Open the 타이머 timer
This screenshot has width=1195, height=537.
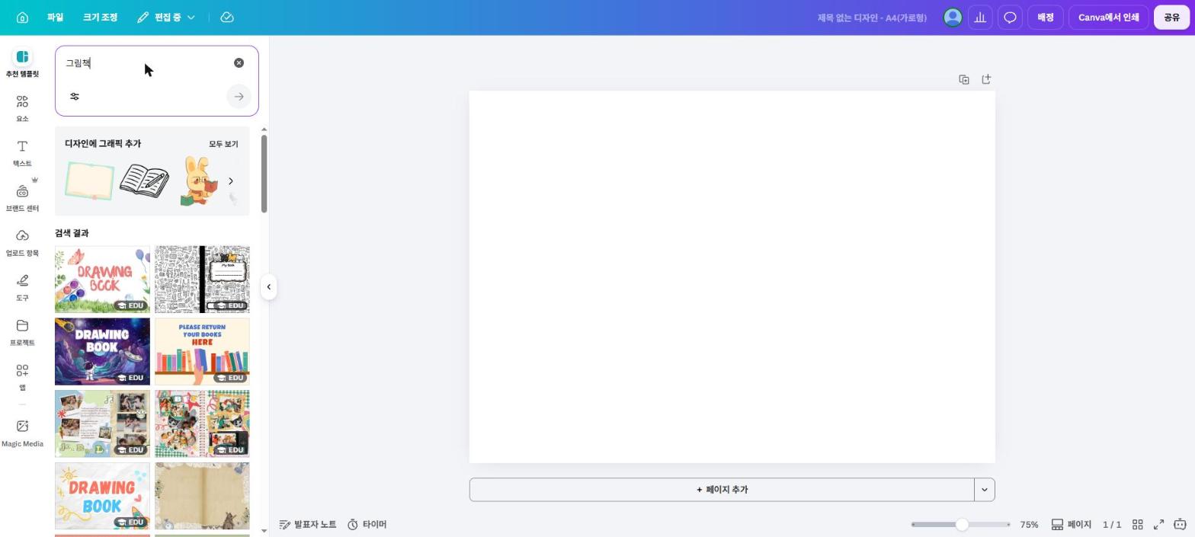(367, 525)
